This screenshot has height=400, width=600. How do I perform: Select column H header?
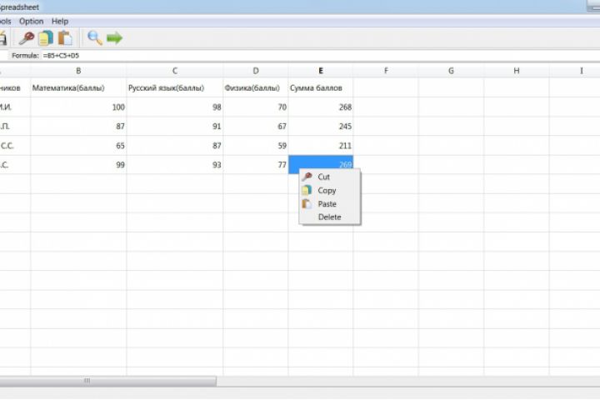coord(517,71)
